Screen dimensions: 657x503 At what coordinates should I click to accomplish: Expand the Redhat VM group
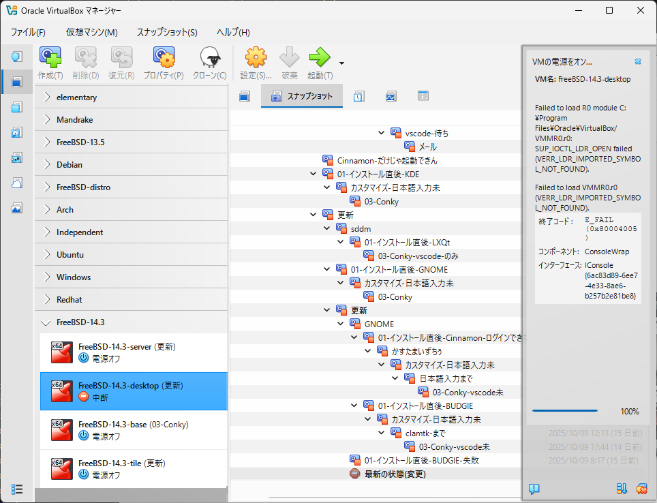pos(46,300)
